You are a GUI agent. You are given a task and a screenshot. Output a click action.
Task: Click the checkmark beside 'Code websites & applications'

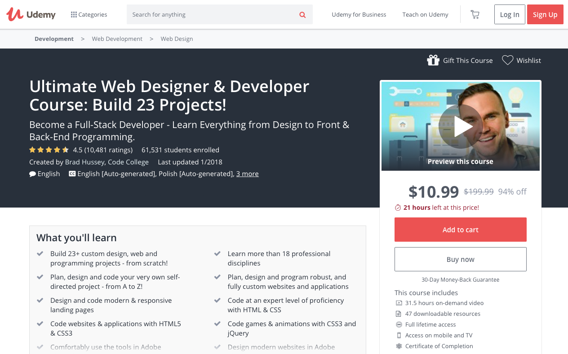(40, 324)
